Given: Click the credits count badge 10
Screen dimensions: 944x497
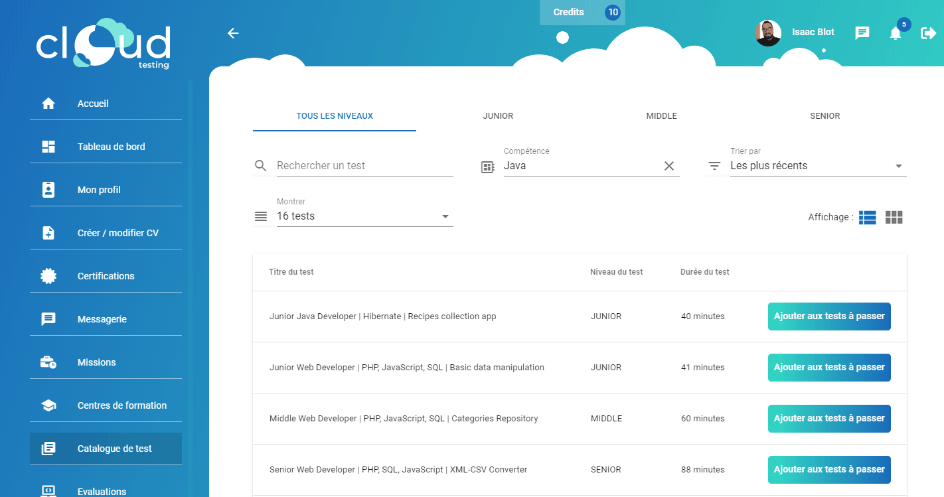Looking at the screenshot, I should point(613,12).
